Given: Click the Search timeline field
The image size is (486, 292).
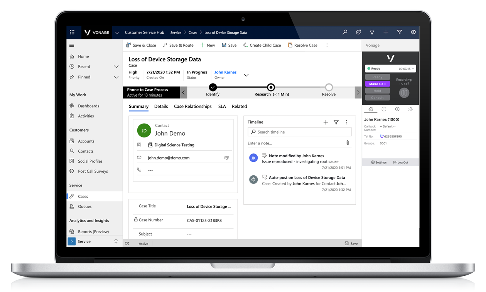Looking at the screenshot, I should pyautogui.click(x=300, y=132).
